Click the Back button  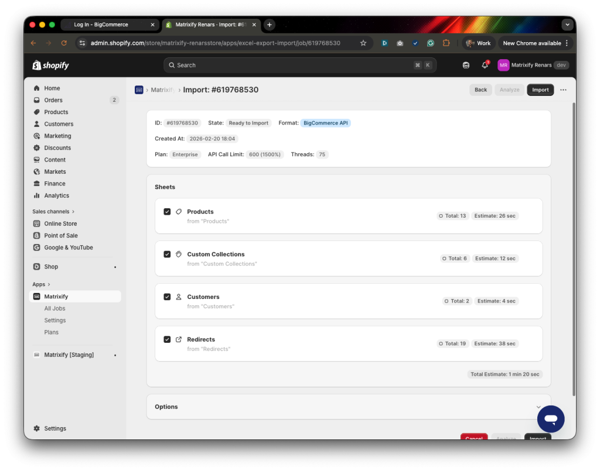[x=480, y=90]
